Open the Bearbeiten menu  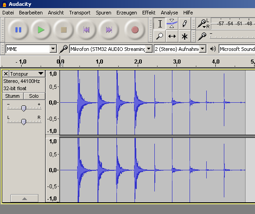(x=31, y=13)
